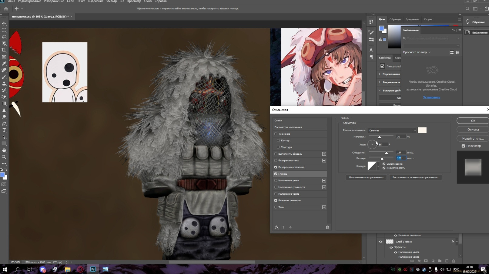Select the Horizontal Type tool
Screen dimensions: 489x274
(x=4, y=130)
